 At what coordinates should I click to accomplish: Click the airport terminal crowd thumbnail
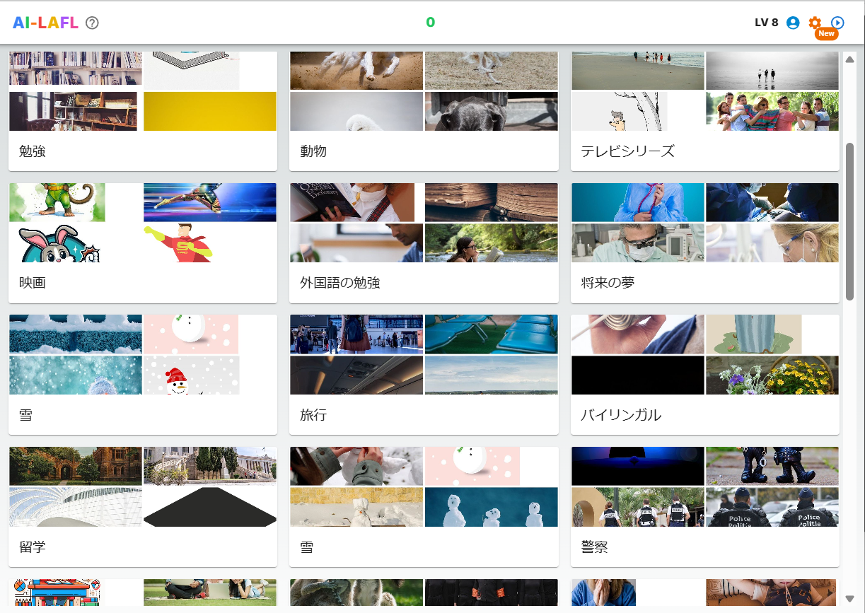[x=357, y=334]
